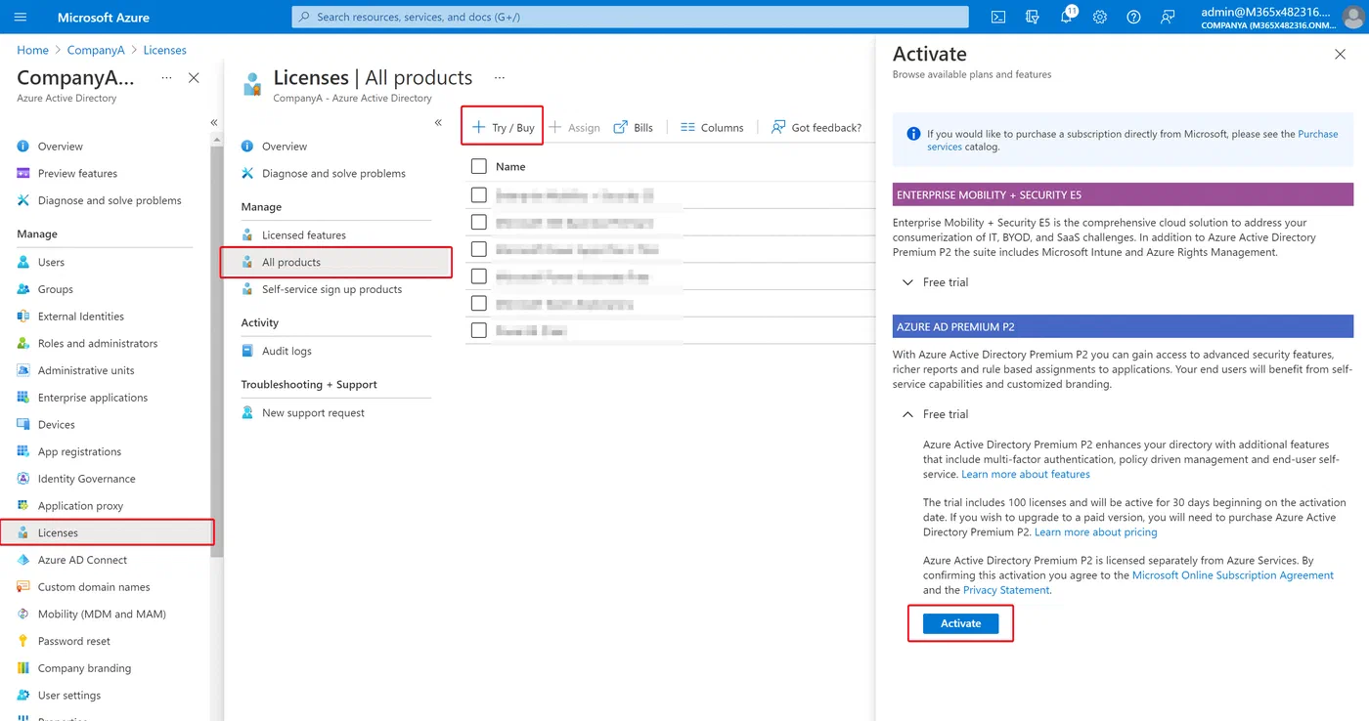This screenshot has height=721, width=1369.
Task: Select all products with the header checkbox
Action: pyautogui.click(x=479, y=166)
